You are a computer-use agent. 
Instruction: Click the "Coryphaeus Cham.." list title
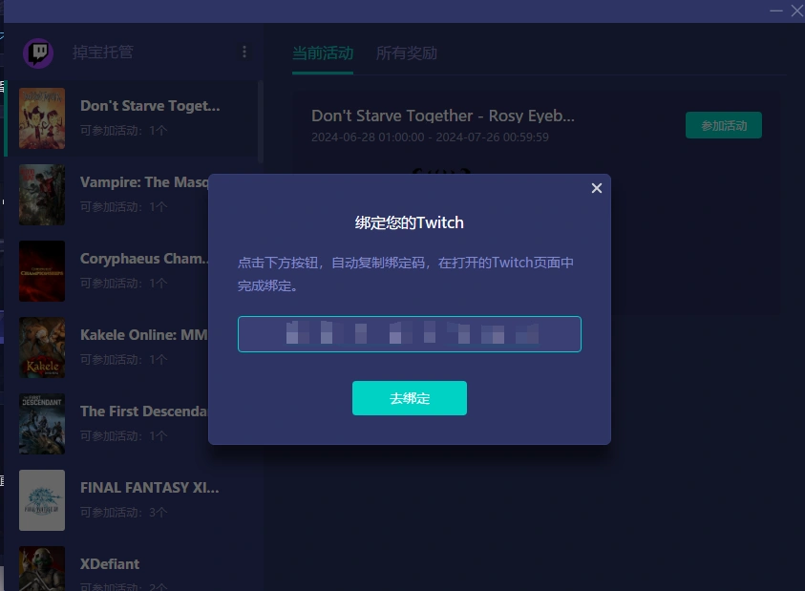coord(144,259)
